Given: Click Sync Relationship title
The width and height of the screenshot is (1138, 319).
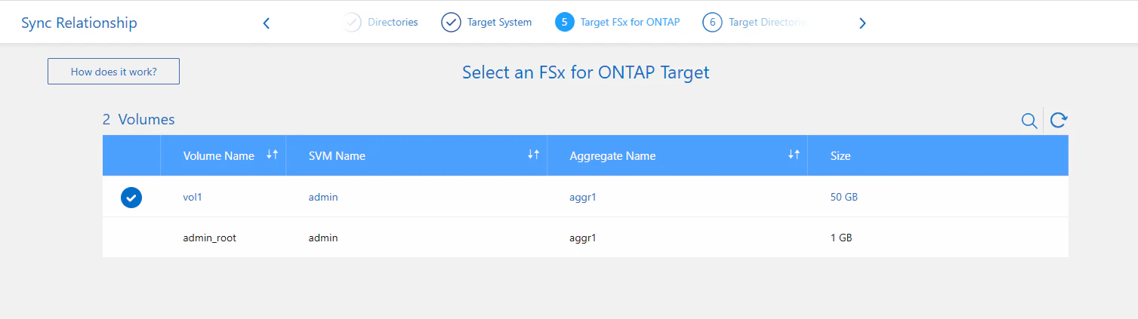Looking at the screenshot, I should pos(79,23).
